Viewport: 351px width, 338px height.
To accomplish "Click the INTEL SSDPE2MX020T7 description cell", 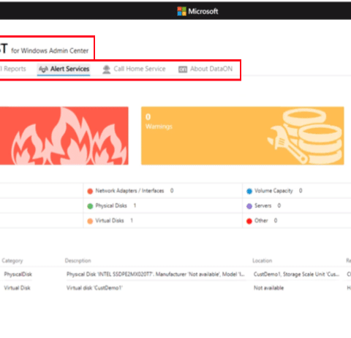I will [x=156, y=274].
